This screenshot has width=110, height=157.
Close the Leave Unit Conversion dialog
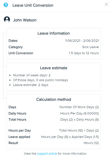click(106, 4)
